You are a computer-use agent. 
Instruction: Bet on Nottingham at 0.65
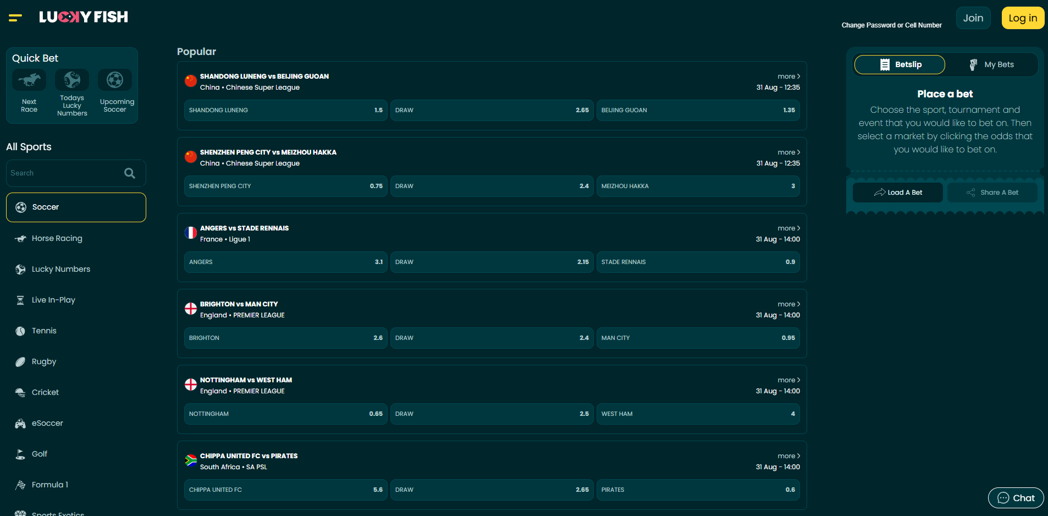(286, 414)
